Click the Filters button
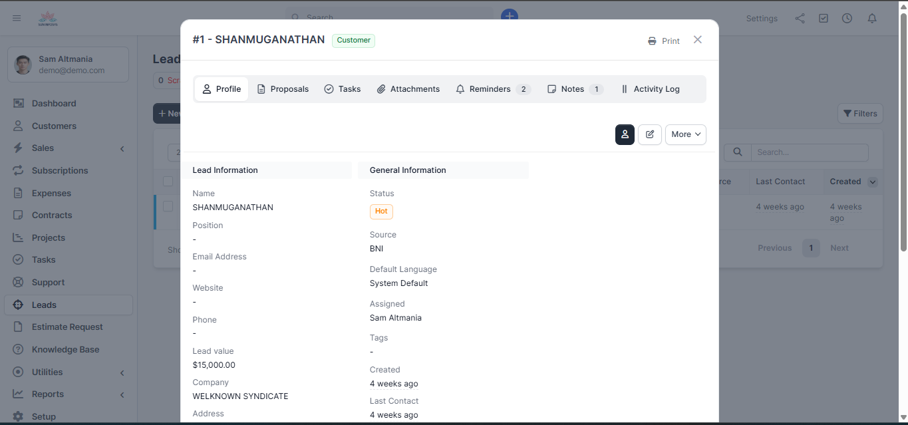The image size is (908, 425). point(859,113)
